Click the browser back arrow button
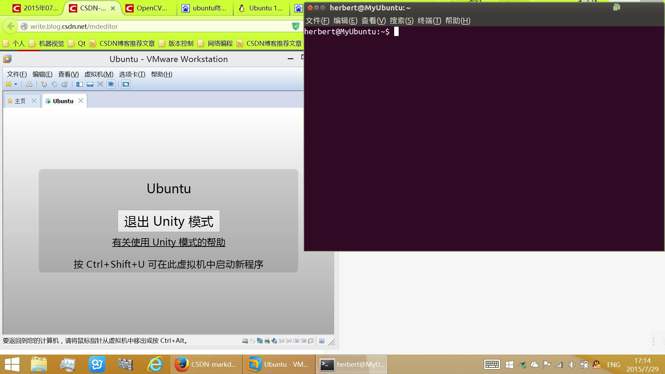 [x=11, y=26]
